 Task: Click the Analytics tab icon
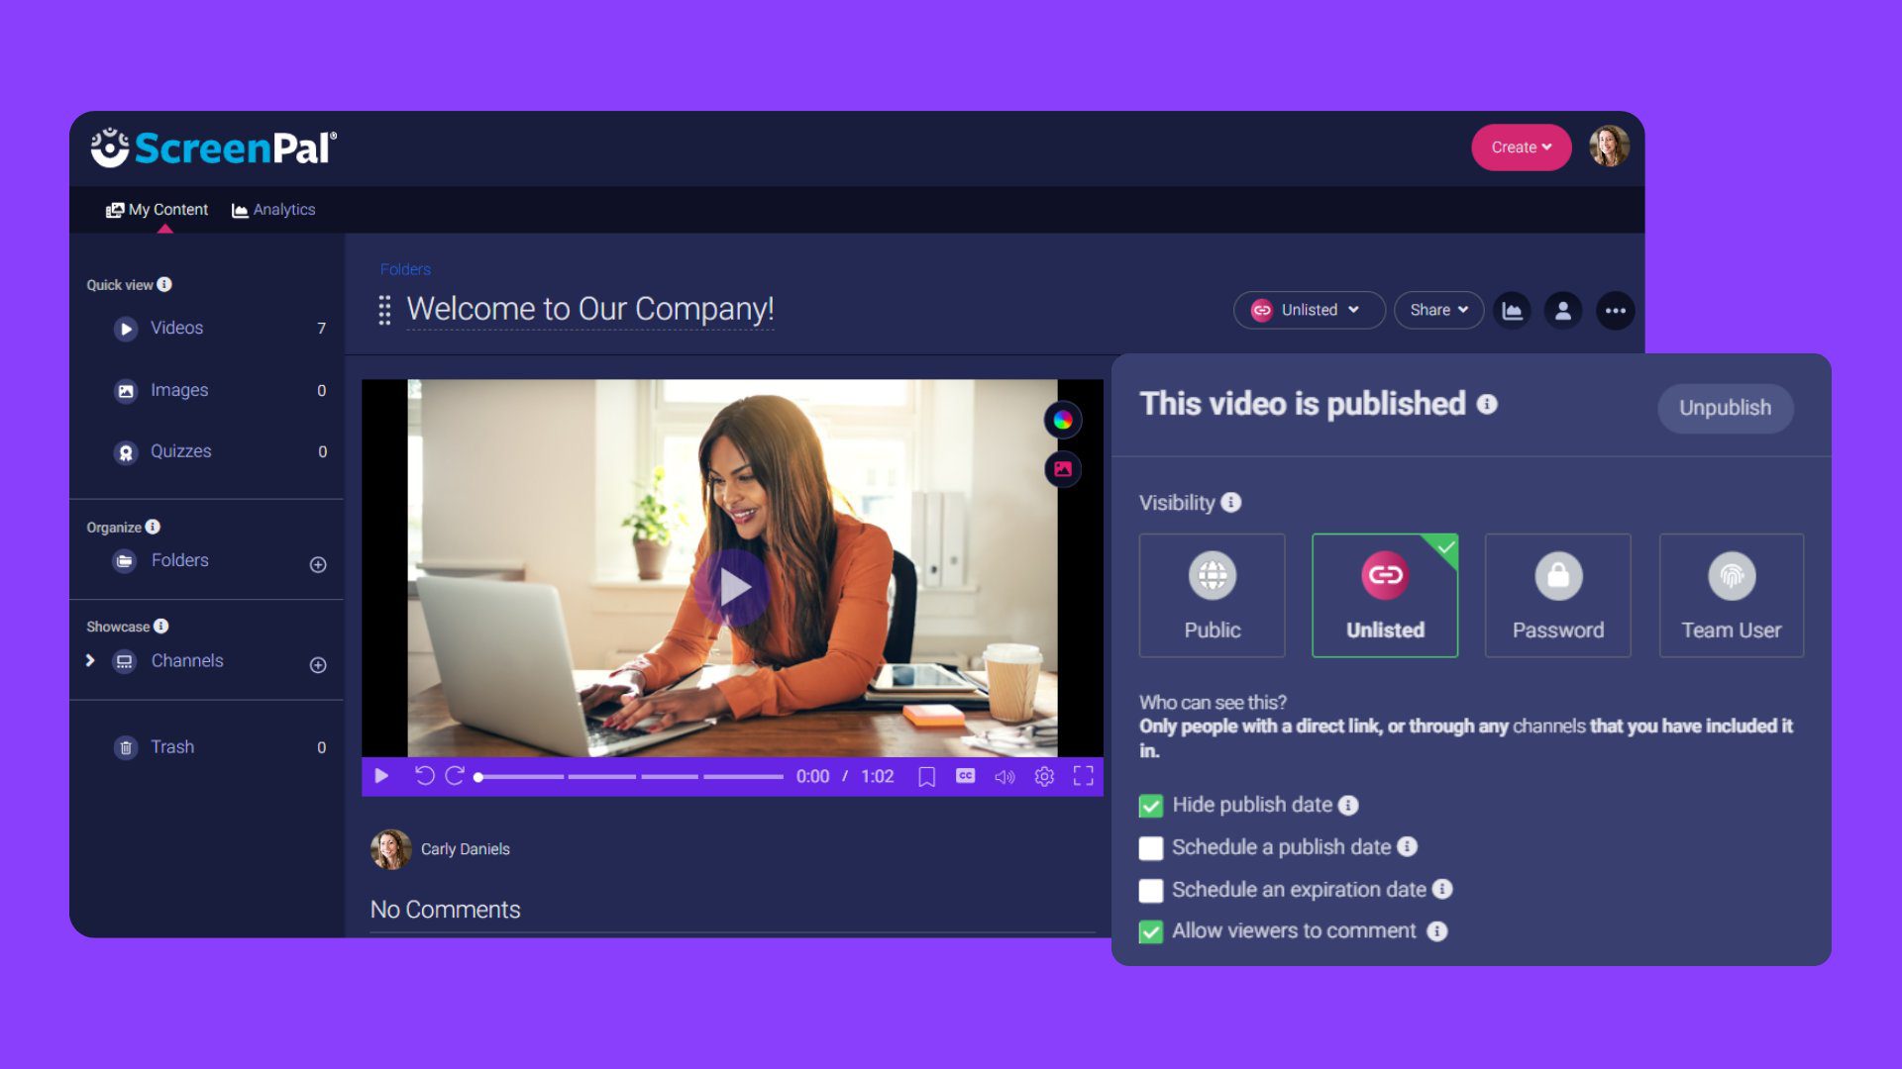pos(239,209)
